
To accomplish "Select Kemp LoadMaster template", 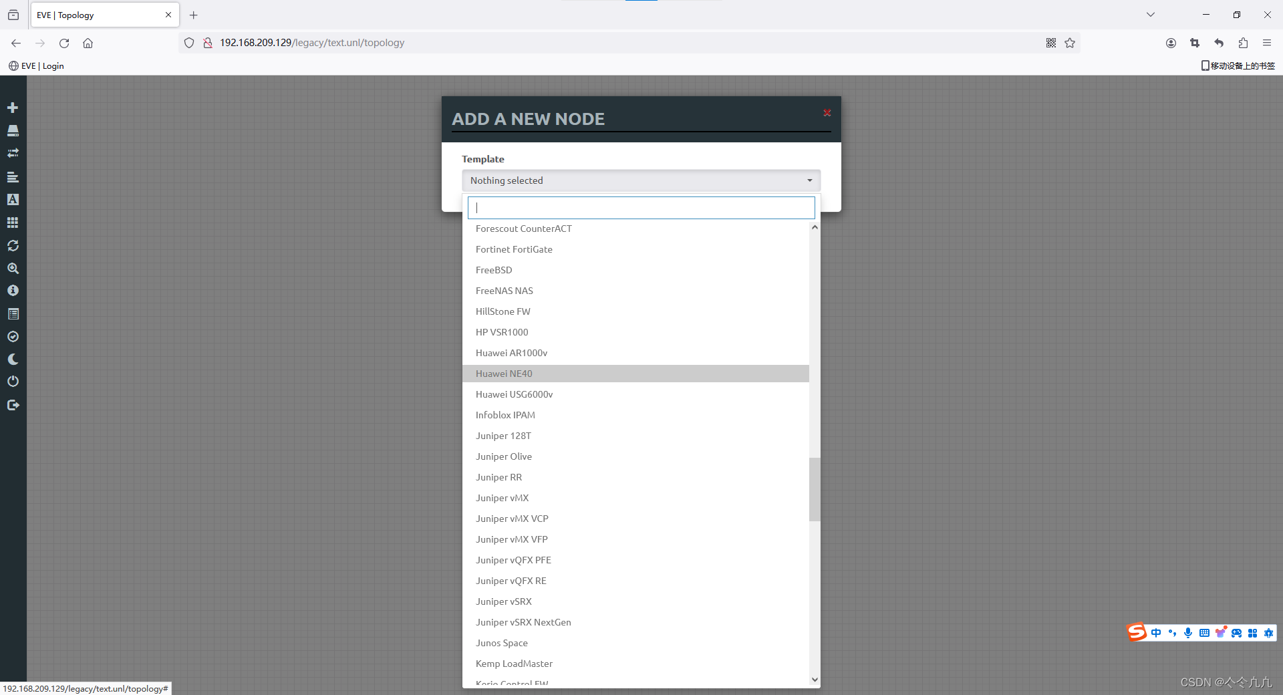I will click(x=635, y=664).
